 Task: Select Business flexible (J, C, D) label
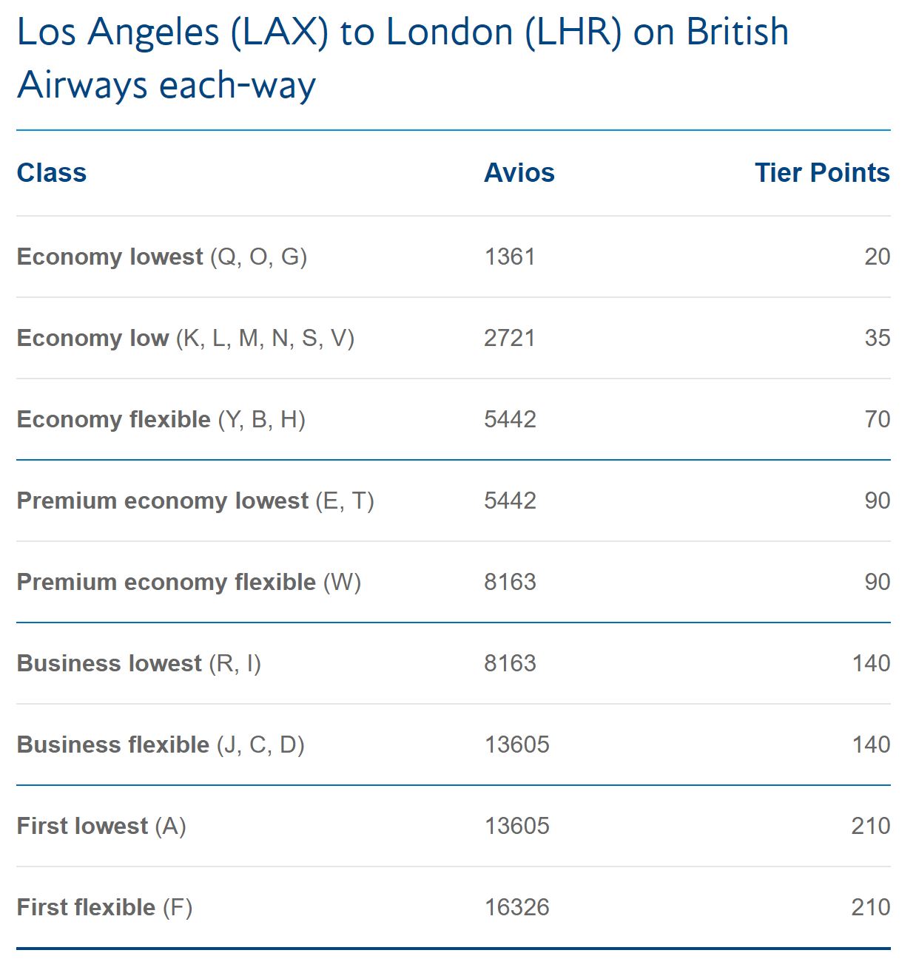[x=161, y=745]
